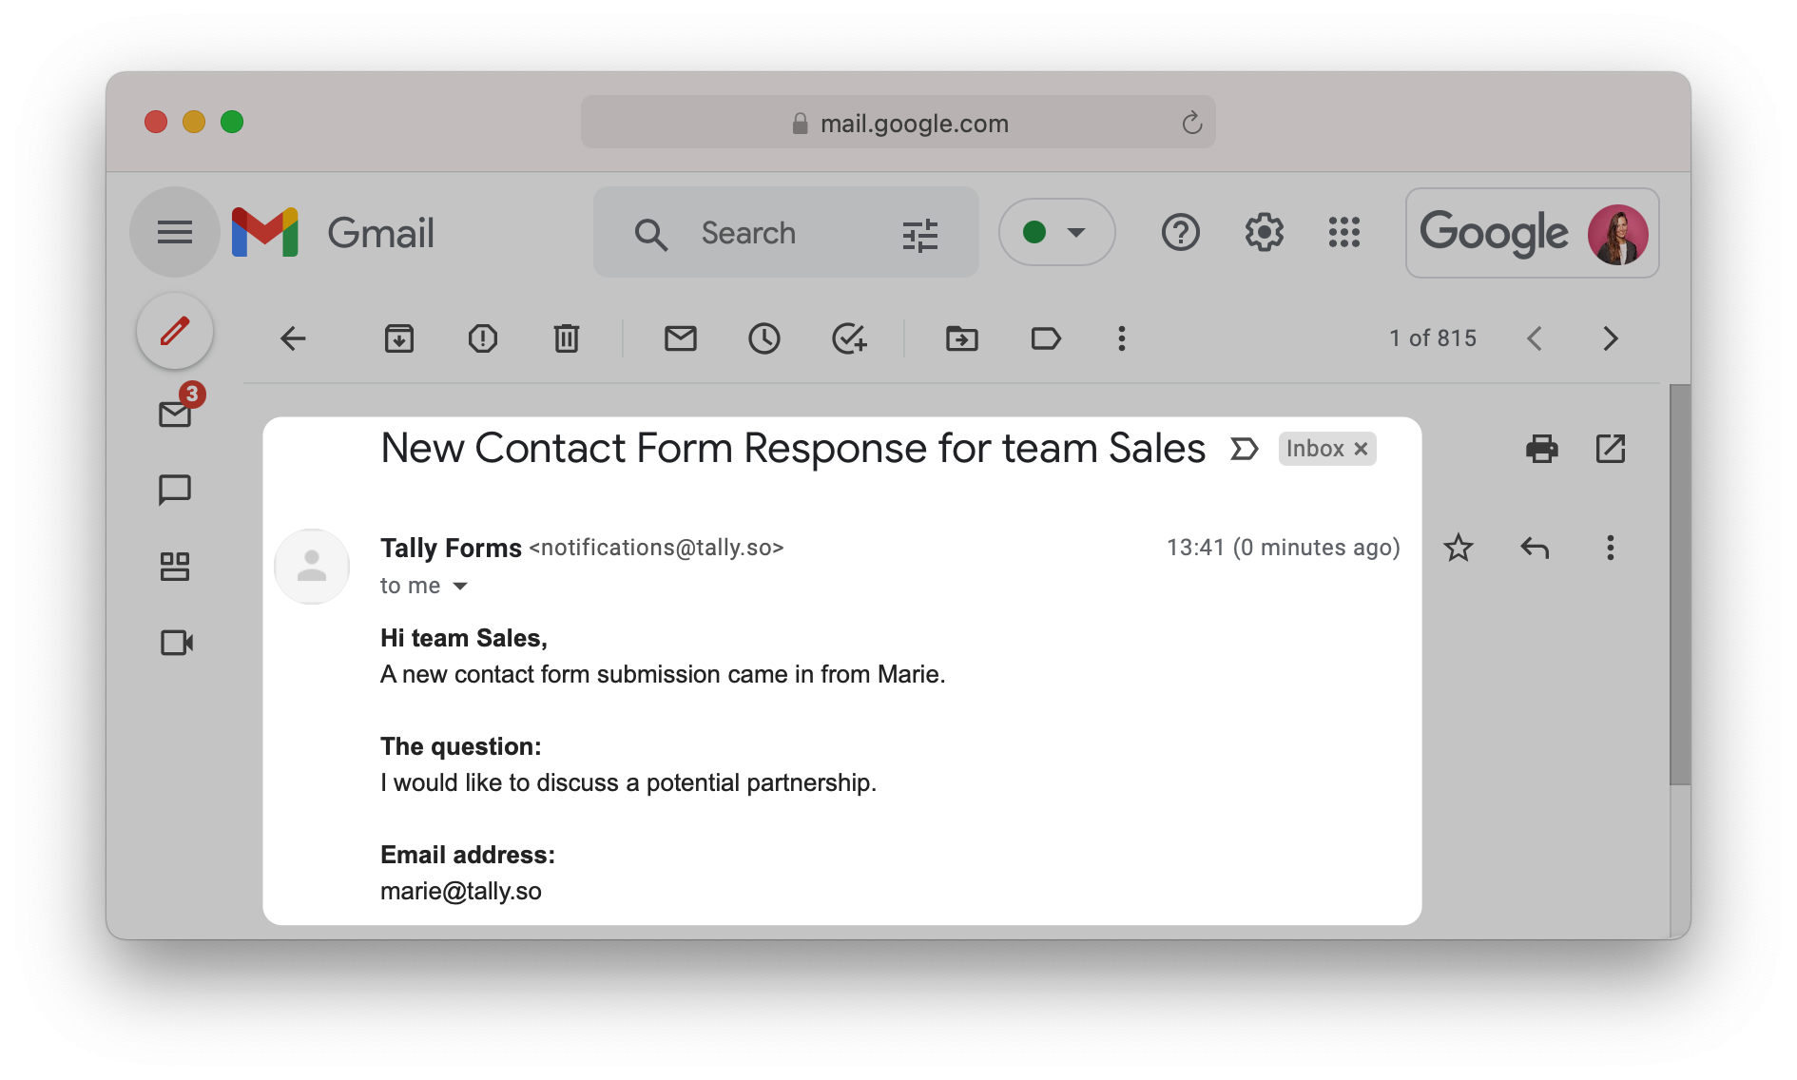The height and width of the screenshot is (1080, 1797).
Task: Click the search magnifier icon
Action: (x=651, y=234)
